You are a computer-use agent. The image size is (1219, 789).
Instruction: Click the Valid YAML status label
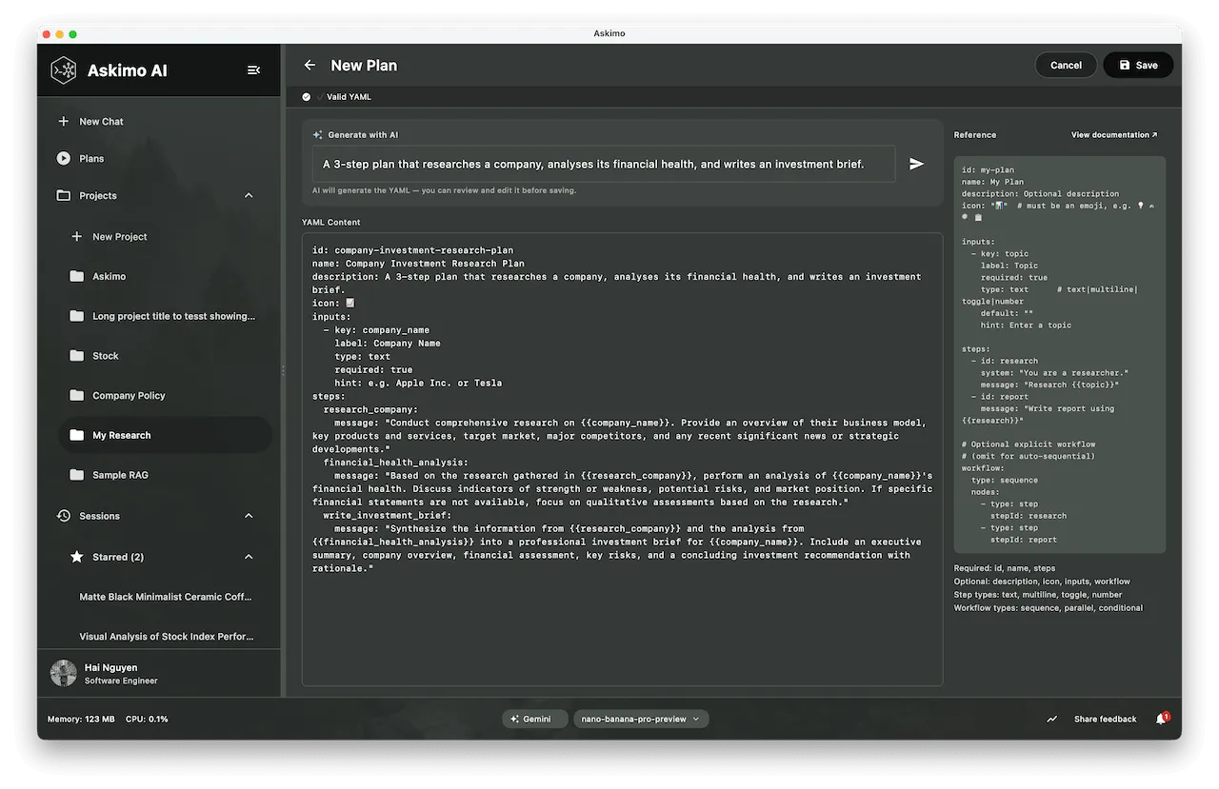349,97
